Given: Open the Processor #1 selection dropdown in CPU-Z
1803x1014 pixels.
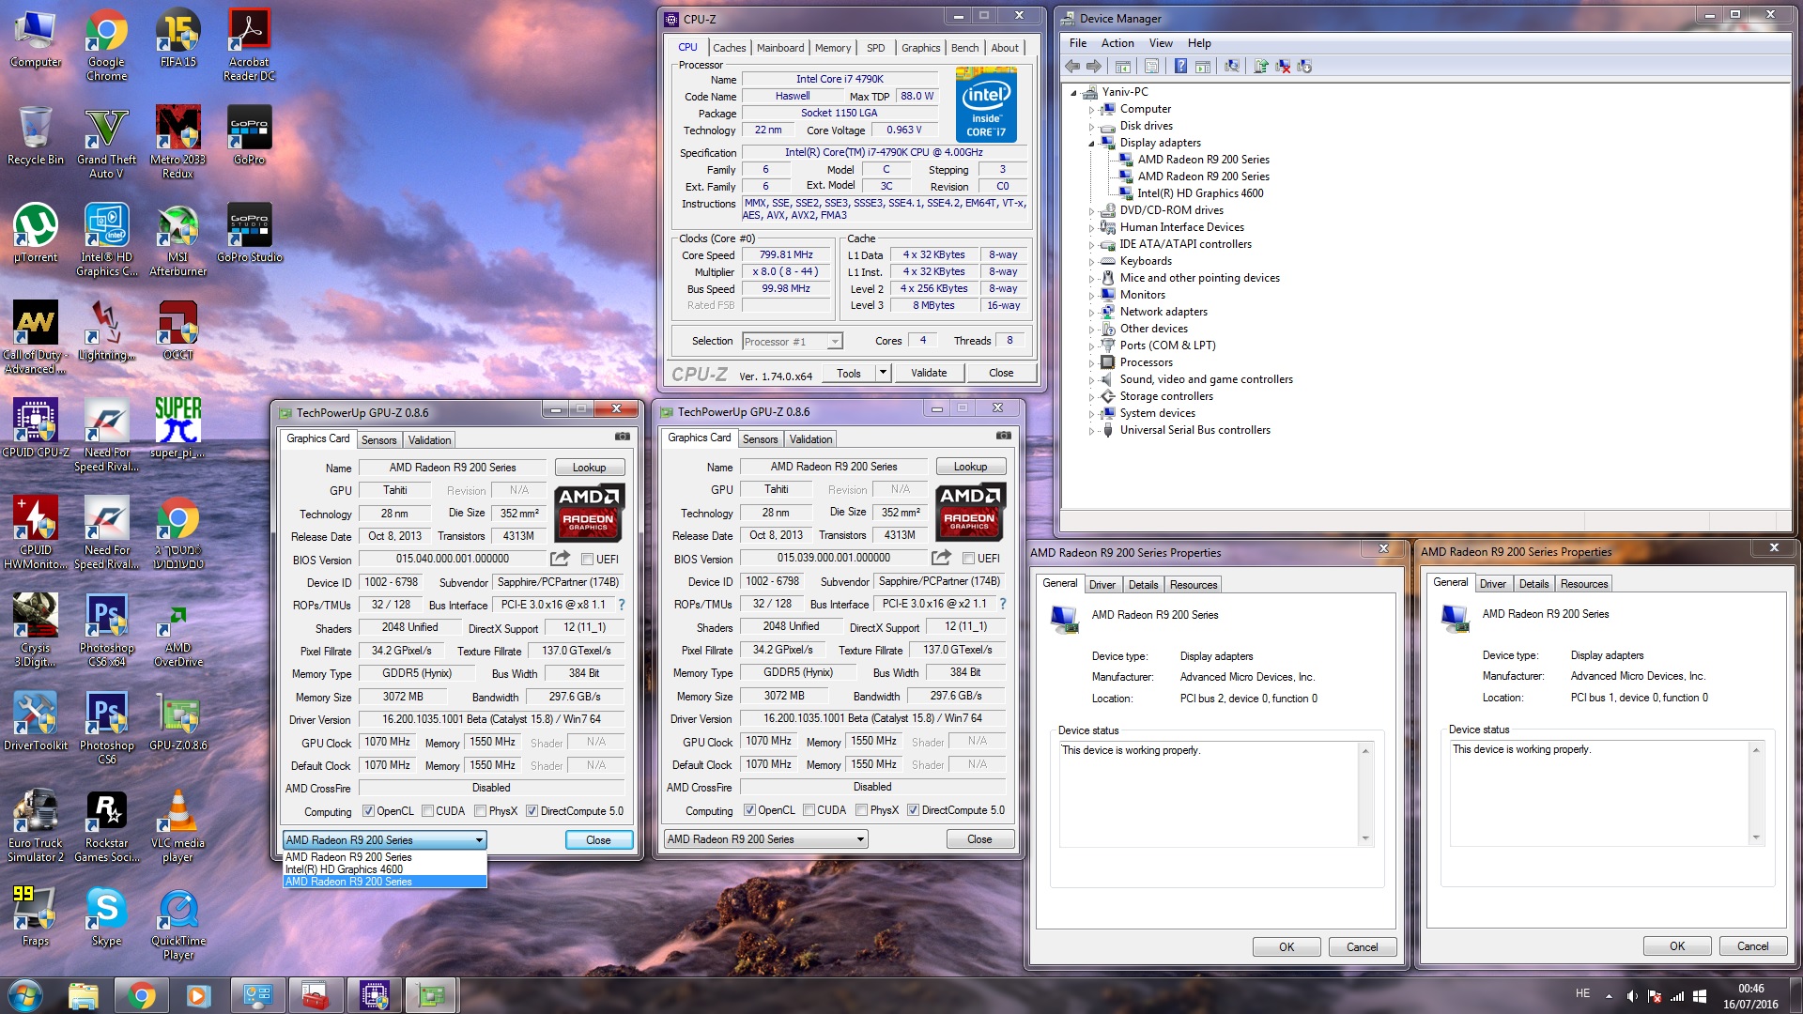Looking at the screenshot, I should (793, 342).
